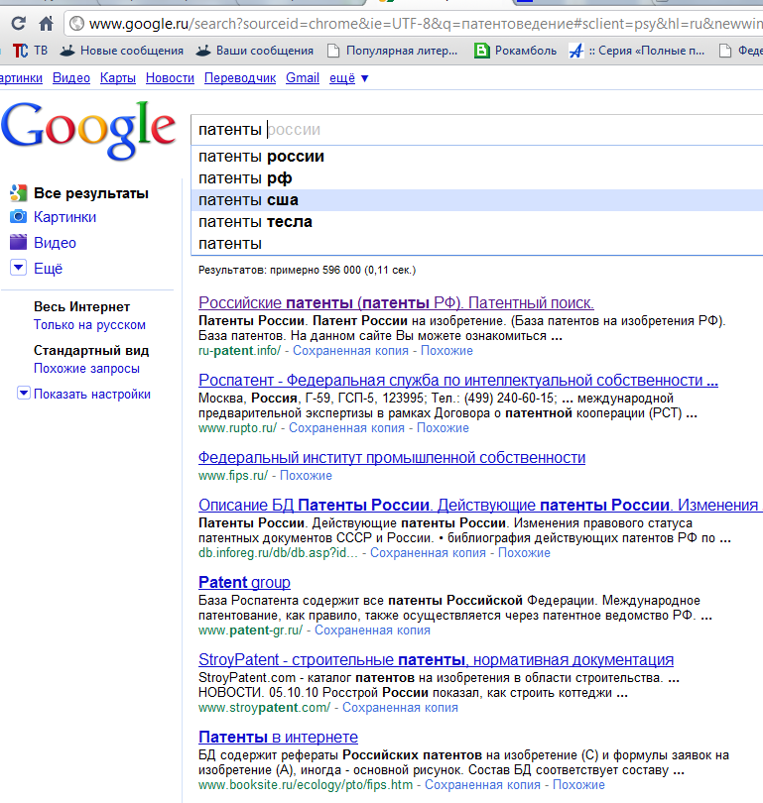763x803 pixels.
Task: Click the browser address bar
Action: coord(414,24)
